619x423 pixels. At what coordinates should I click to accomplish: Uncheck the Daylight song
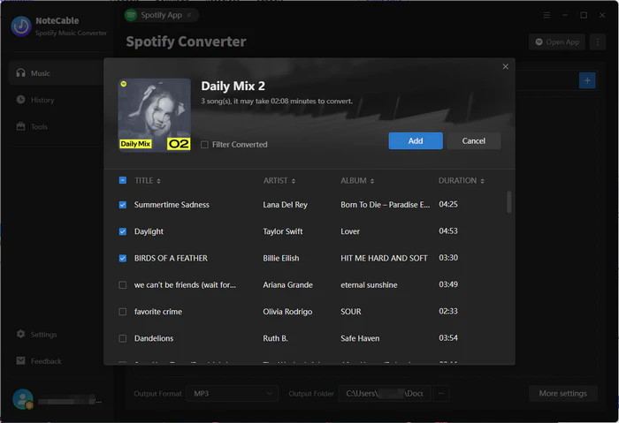point(123,231)
